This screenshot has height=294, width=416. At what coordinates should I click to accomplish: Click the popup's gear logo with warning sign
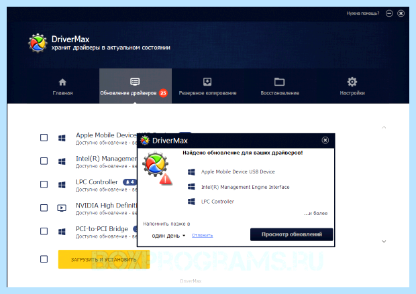pyautogui.click(x=157, y=168)
